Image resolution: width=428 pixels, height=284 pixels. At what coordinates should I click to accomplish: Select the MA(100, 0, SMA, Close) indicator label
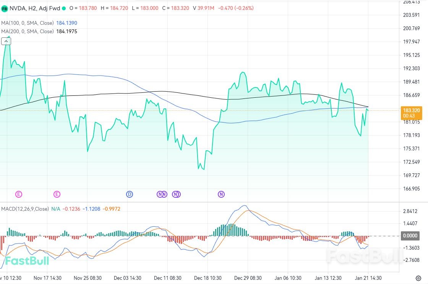28,23
